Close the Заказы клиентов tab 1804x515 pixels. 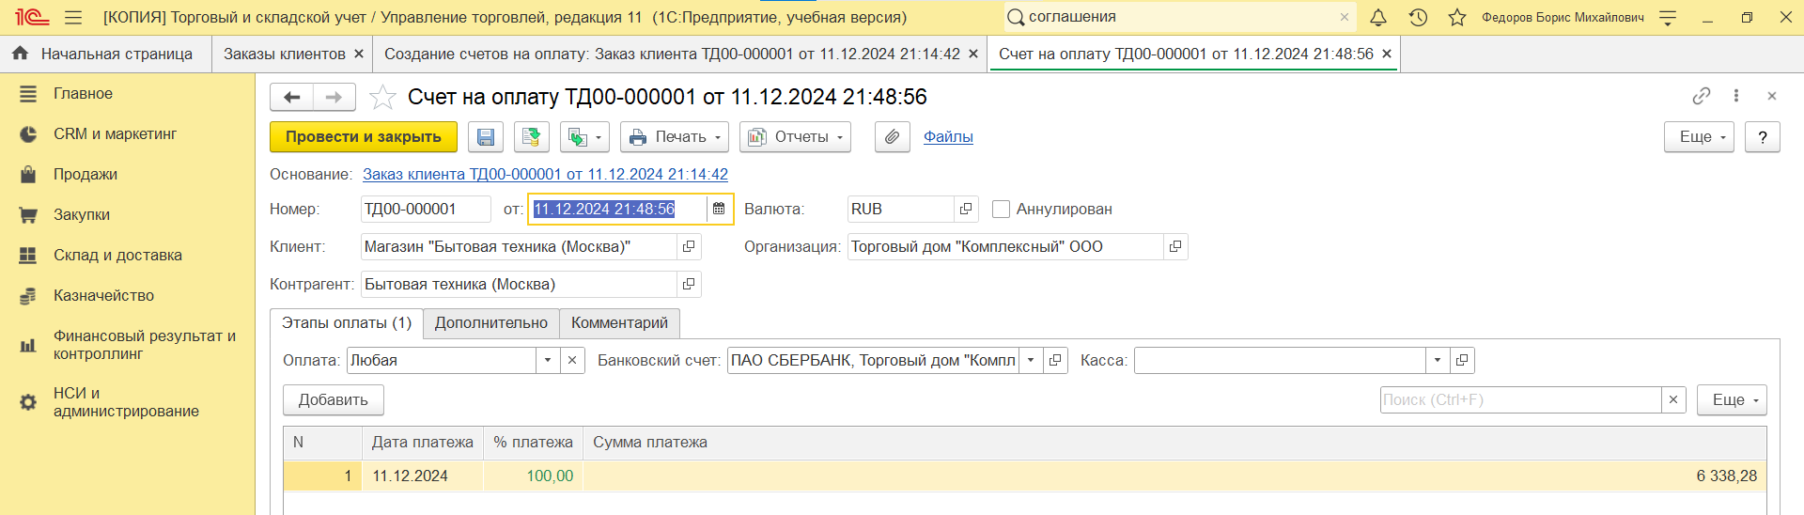coord(359,55)
